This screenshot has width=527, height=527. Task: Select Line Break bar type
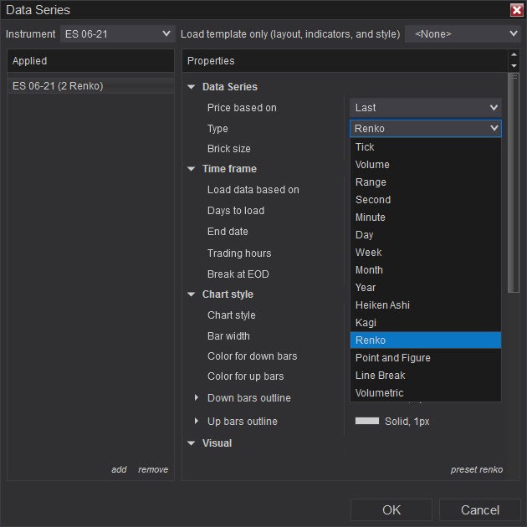pos(426,376)
